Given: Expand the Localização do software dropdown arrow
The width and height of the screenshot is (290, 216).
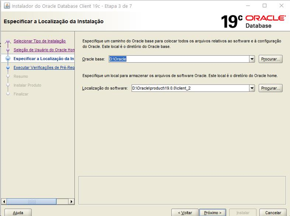Looking at the screenshot, I should tap(252, 88).
